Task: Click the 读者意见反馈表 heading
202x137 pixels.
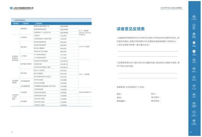Action: click(x=130, y=29)
